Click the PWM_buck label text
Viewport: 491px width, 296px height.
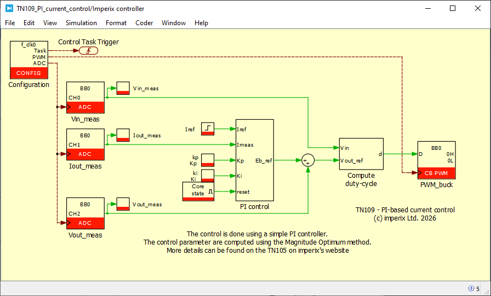[436, 185]
